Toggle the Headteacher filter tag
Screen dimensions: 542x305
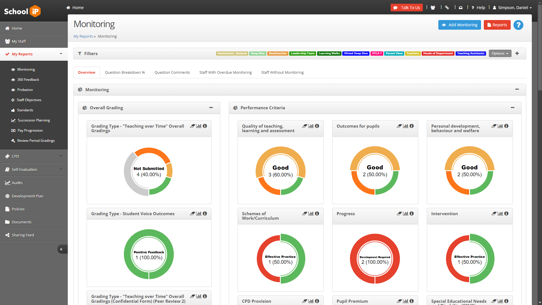[278, 53]
